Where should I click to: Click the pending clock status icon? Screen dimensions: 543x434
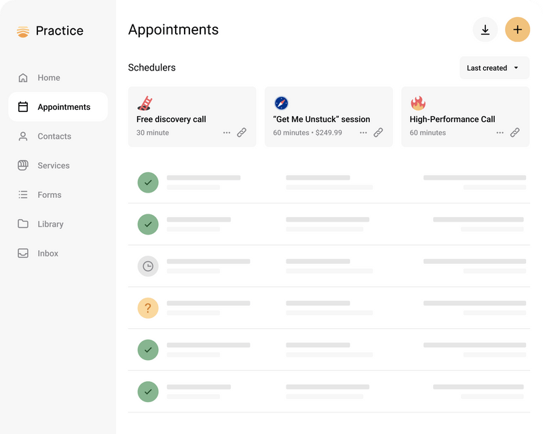[148, 266]
